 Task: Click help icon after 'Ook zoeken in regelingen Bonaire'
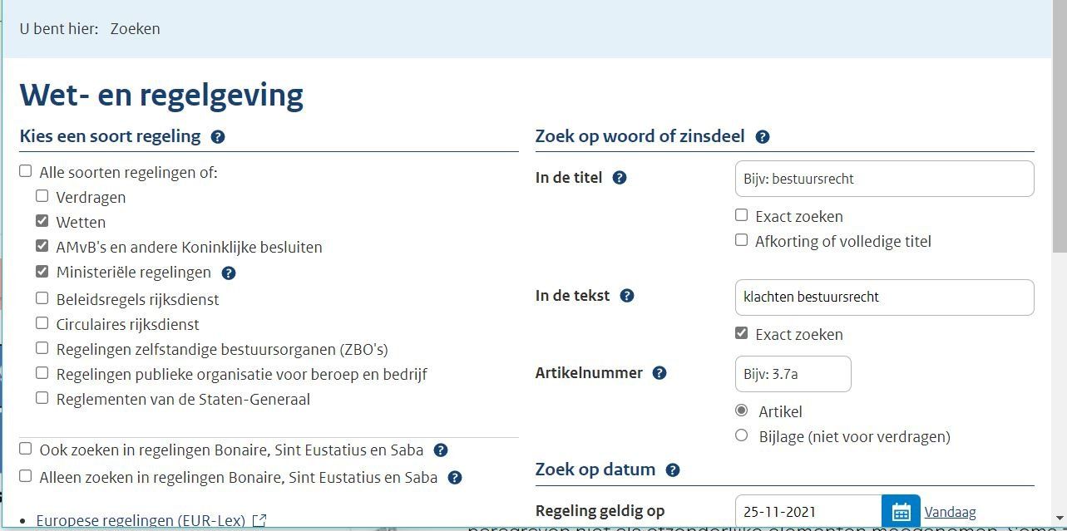441,450
